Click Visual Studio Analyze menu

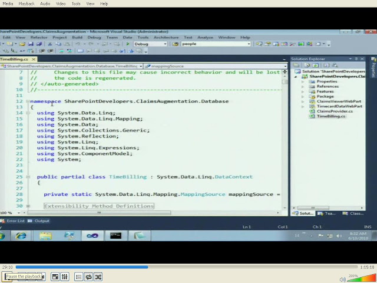pyautogui.click(x=205, y=37)
